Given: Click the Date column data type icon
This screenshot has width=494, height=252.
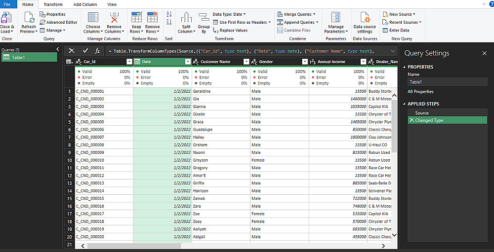Looking at the screenshot, I should coord(137,62).
